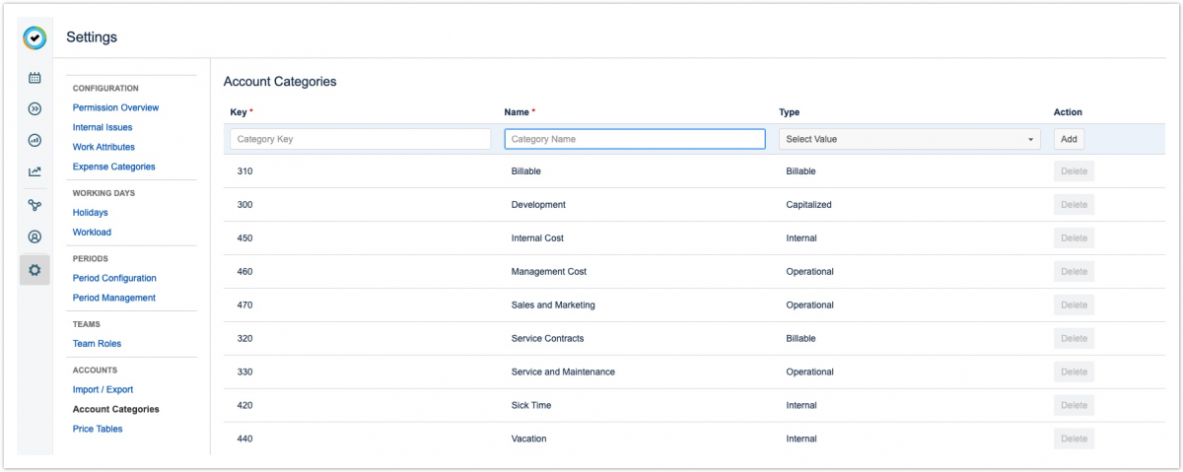The height and width of the screenshot is (472, 1183).
Task: Click the Tempo logo icon
Action: 35,37
